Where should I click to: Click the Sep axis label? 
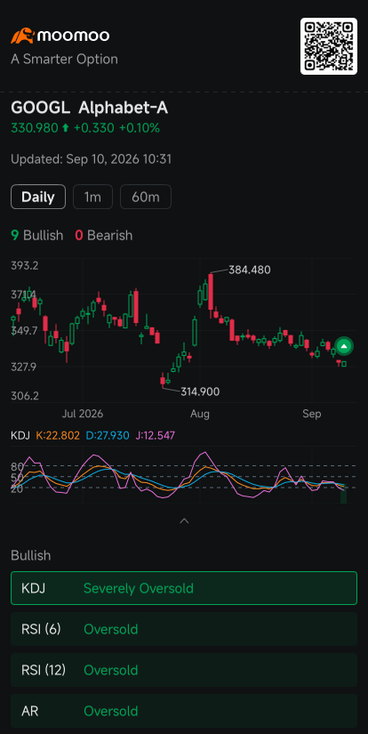click(311, 415)
